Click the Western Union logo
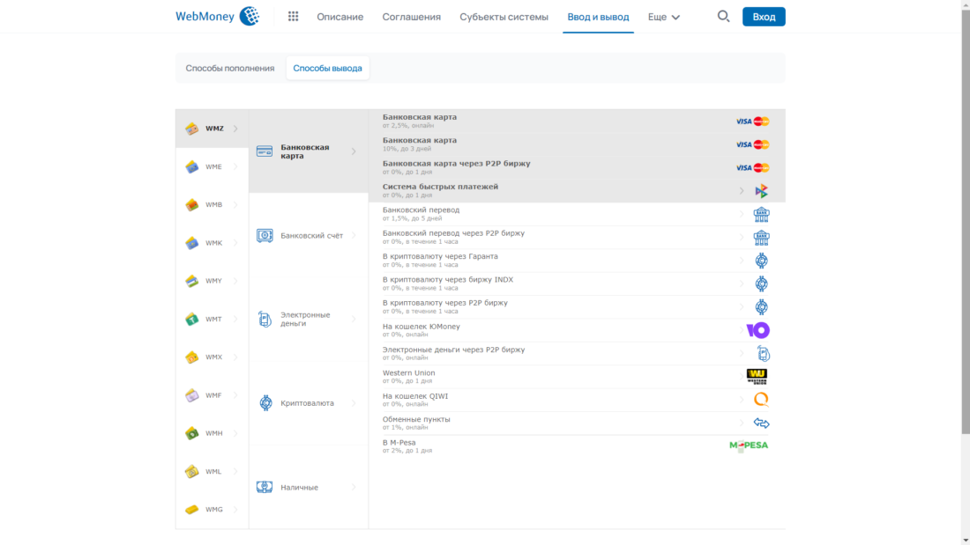The width and height of the screenshot is (970, 545). (x=757, y=377)
